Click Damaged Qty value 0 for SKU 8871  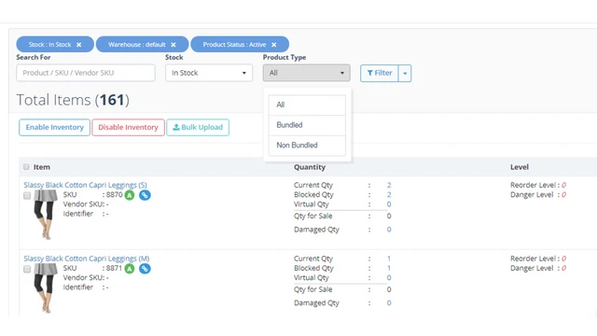(x=389, y=302)
